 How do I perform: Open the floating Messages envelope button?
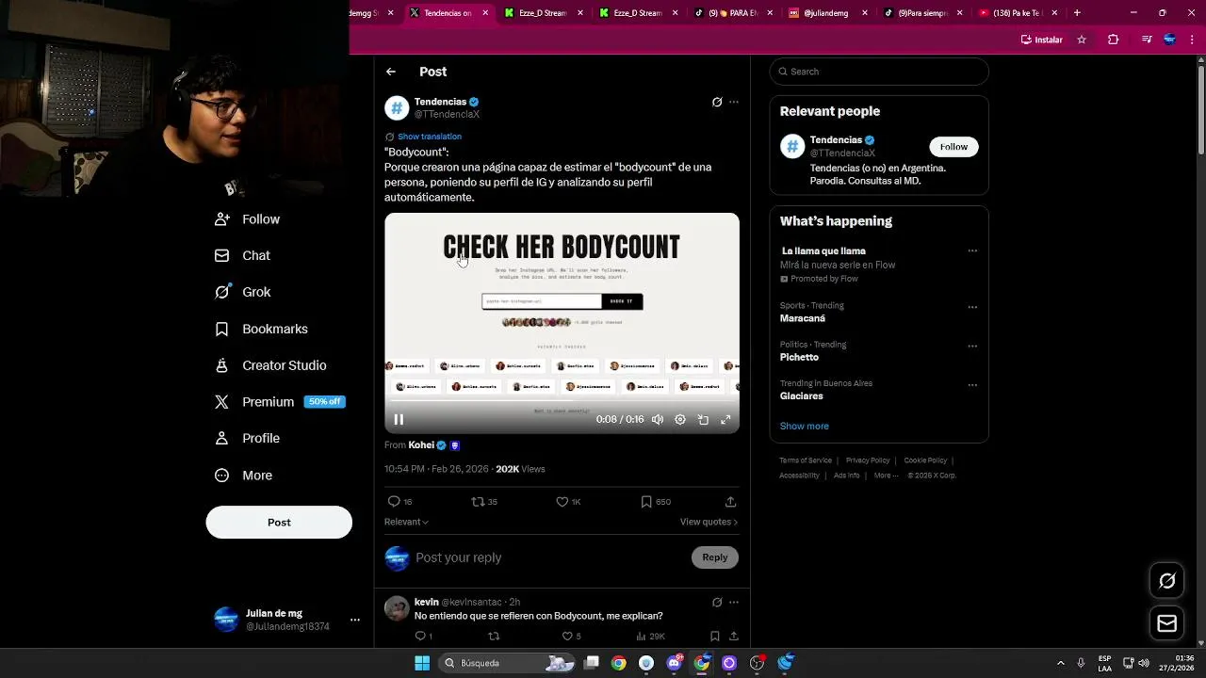coord(1166,623)
